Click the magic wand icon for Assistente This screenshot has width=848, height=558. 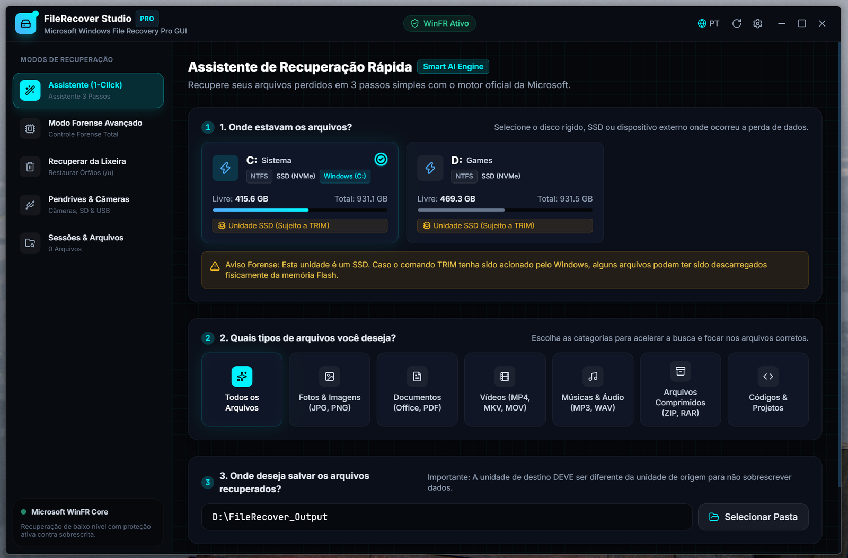pyautogui.click(x=30, y=90)
